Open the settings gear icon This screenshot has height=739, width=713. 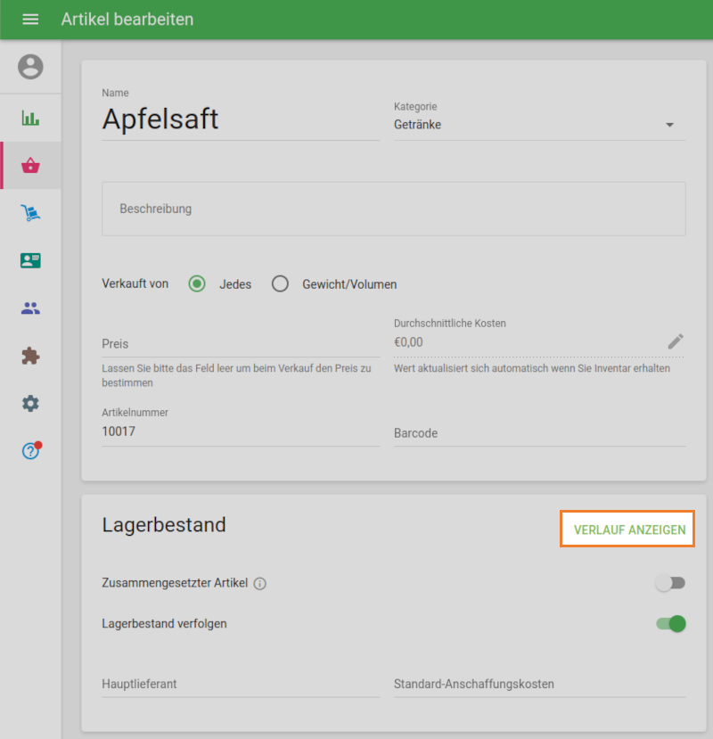tap(30, 404)
